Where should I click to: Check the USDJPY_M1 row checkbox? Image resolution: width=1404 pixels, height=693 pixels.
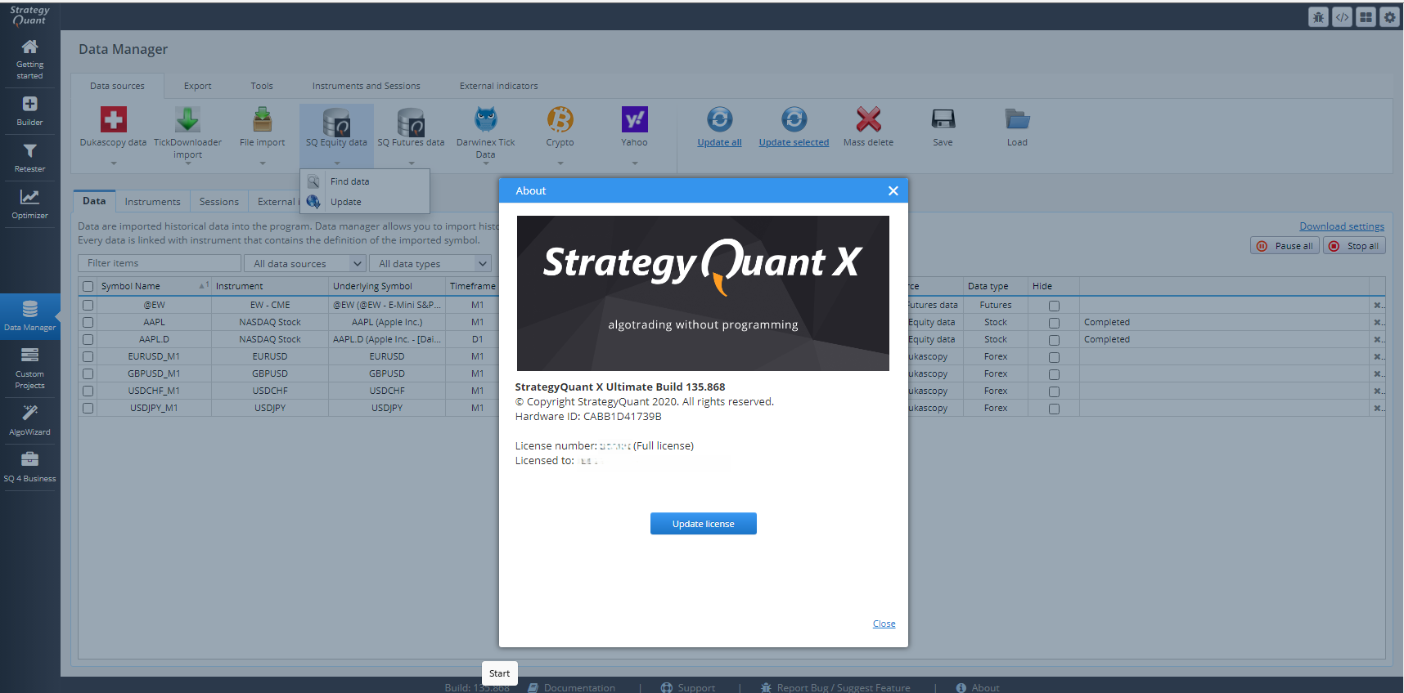coord(88,408)
